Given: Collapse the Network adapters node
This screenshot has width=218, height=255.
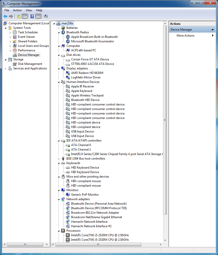Looking at the screenshot, I should tap(59, 199).
